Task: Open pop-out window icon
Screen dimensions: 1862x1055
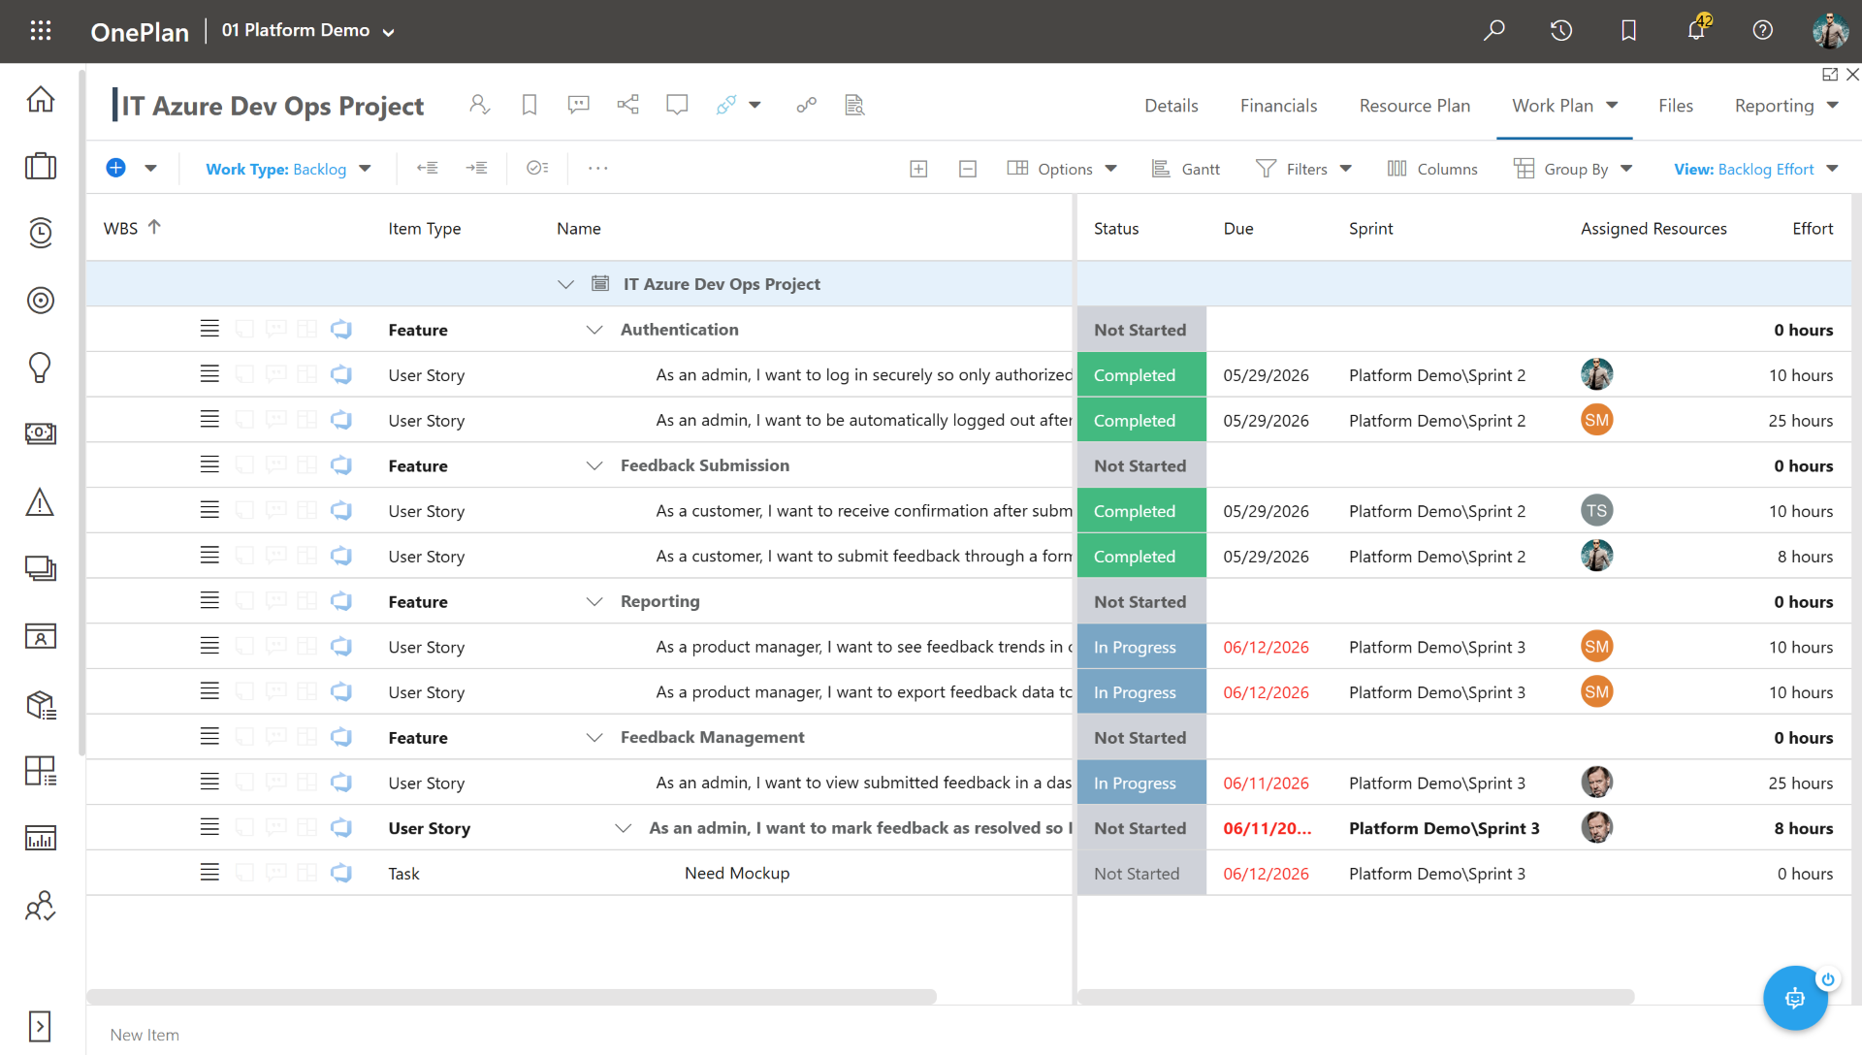Action: (1830, 75)
